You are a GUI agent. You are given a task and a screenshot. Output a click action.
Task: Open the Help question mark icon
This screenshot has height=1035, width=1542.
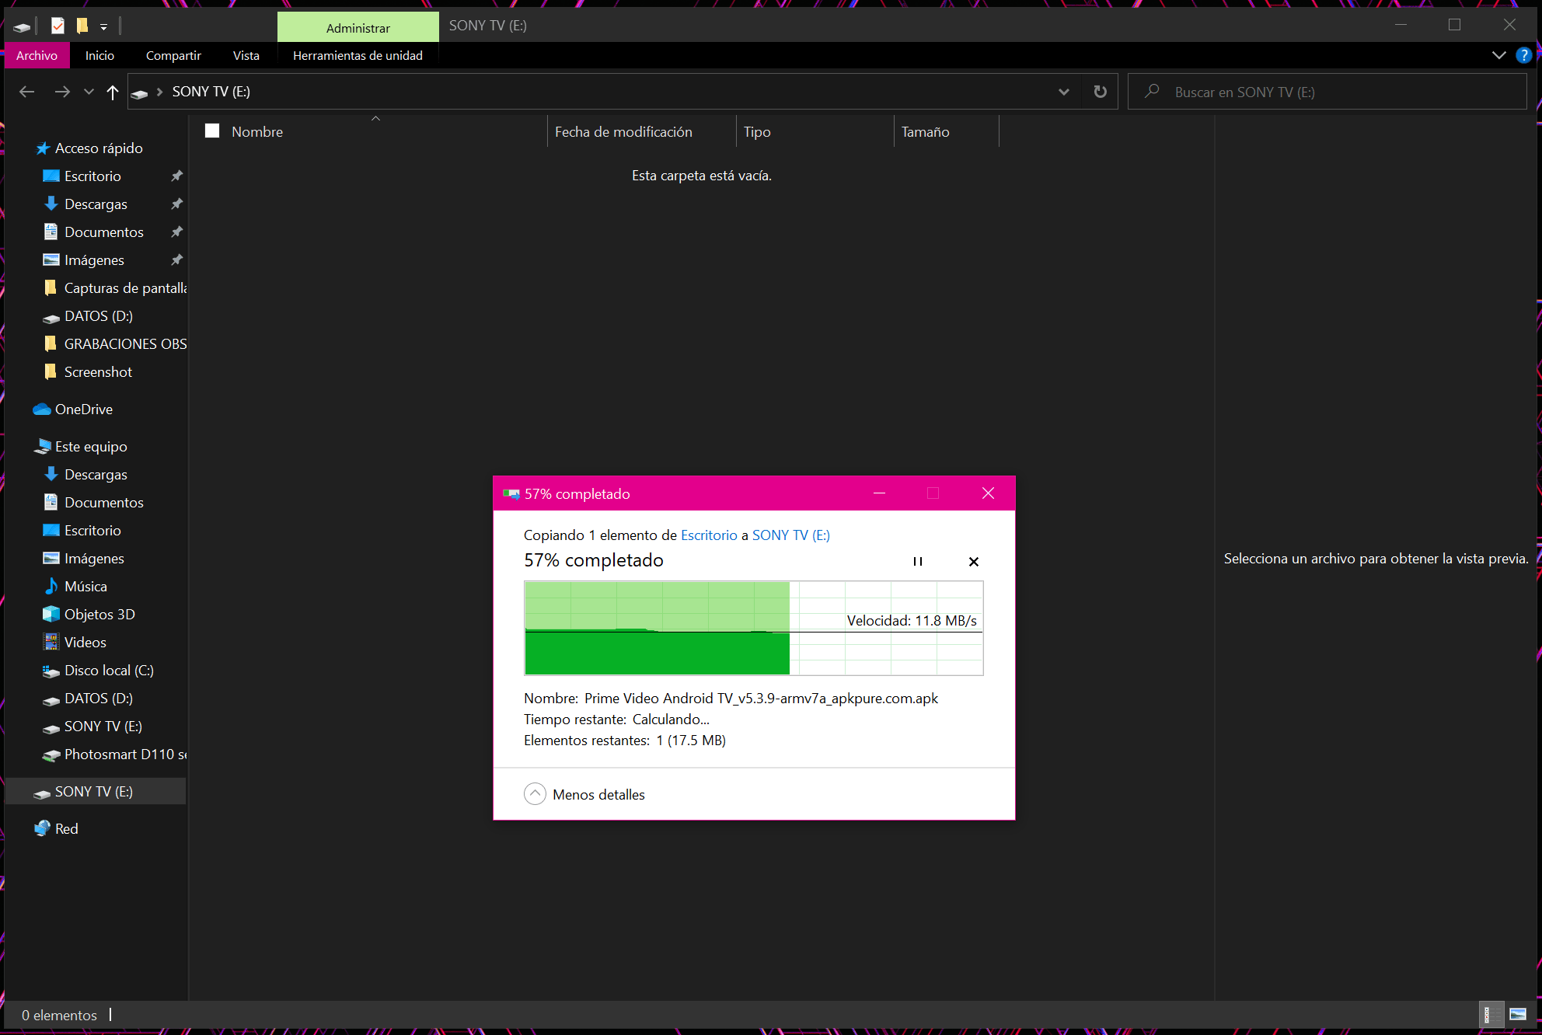click(1523, 55)
